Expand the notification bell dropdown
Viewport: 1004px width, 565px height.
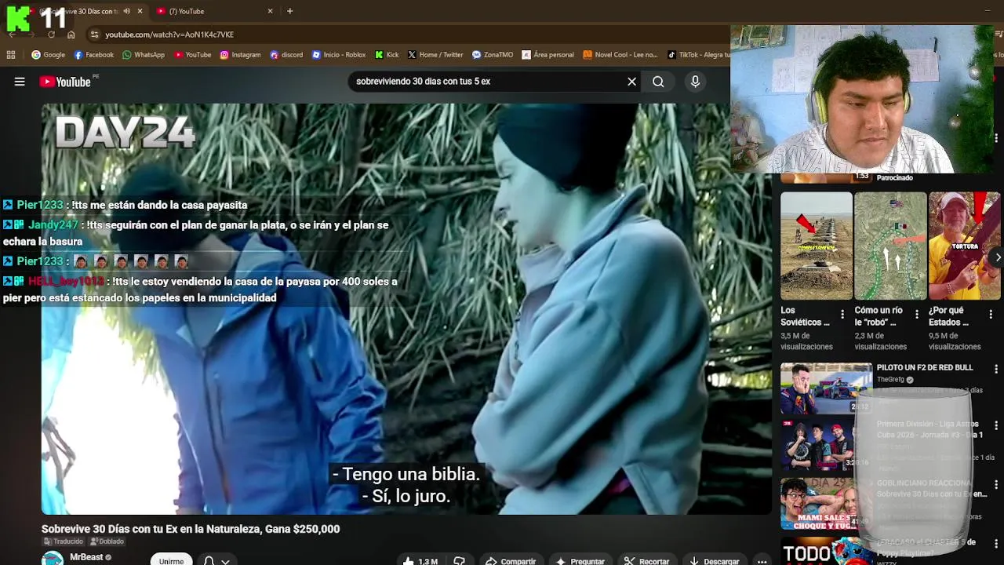216,561
